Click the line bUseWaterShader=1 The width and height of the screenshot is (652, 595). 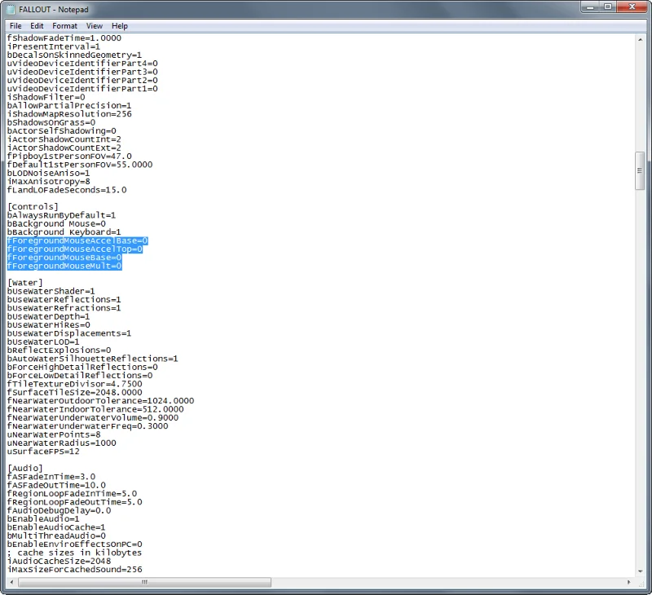[51, 291]
